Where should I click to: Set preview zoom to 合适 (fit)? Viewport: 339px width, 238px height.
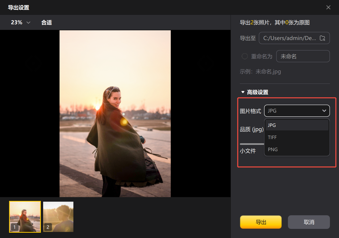(x=47, y=22)
